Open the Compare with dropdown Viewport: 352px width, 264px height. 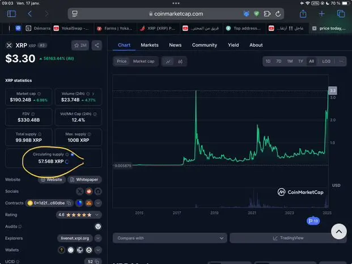169,238
